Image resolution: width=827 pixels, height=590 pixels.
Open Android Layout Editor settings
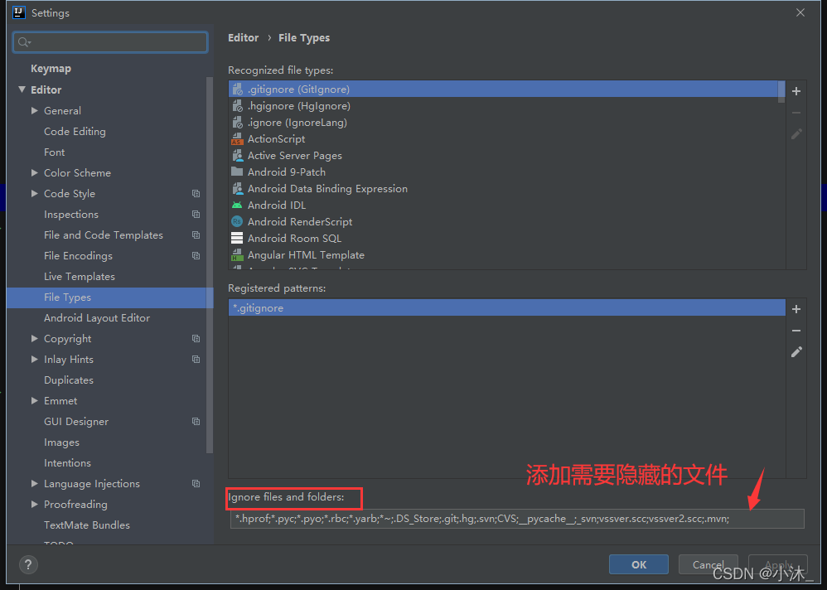(x=96, y=318)
